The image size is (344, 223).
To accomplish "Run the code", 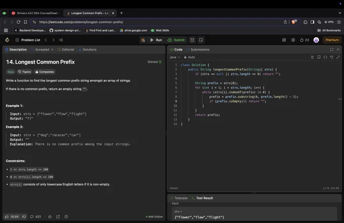I will [x=156, y=40].
